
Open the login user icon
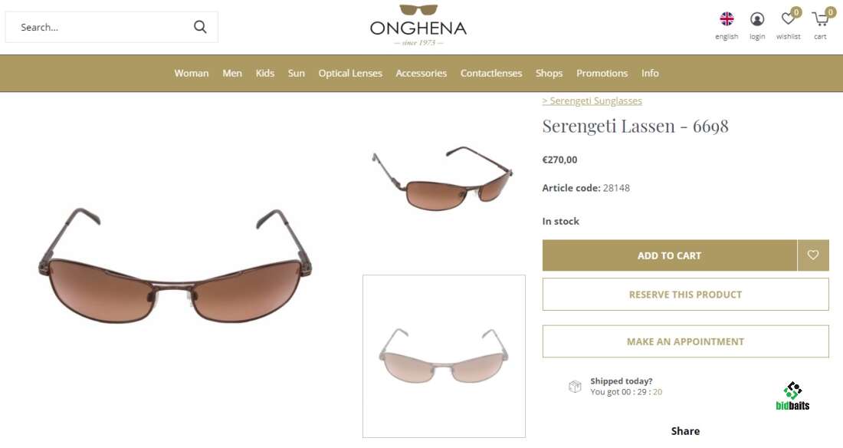(x=757, y=19)
